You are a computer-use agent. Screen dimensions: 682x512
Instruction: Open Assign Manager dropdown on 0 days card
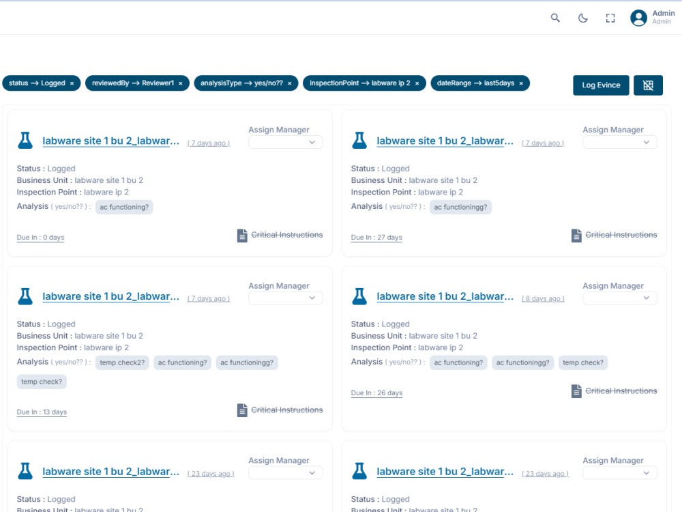pos(285,143)
